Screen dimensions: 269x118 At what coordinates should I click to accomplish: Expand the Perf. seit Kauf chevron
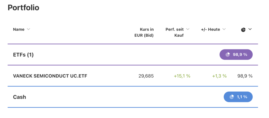coord(188,29)
